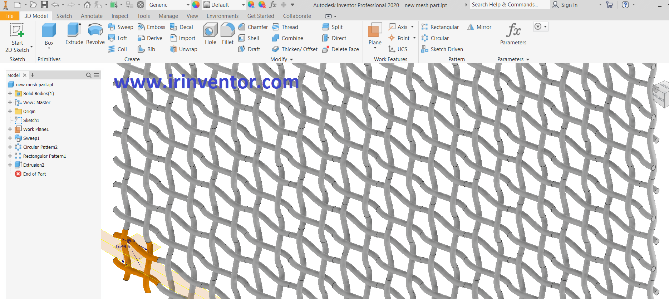Choose the Loft command
Image resolution: width=669 pixels, height=299 pixels.
(118, 38)
